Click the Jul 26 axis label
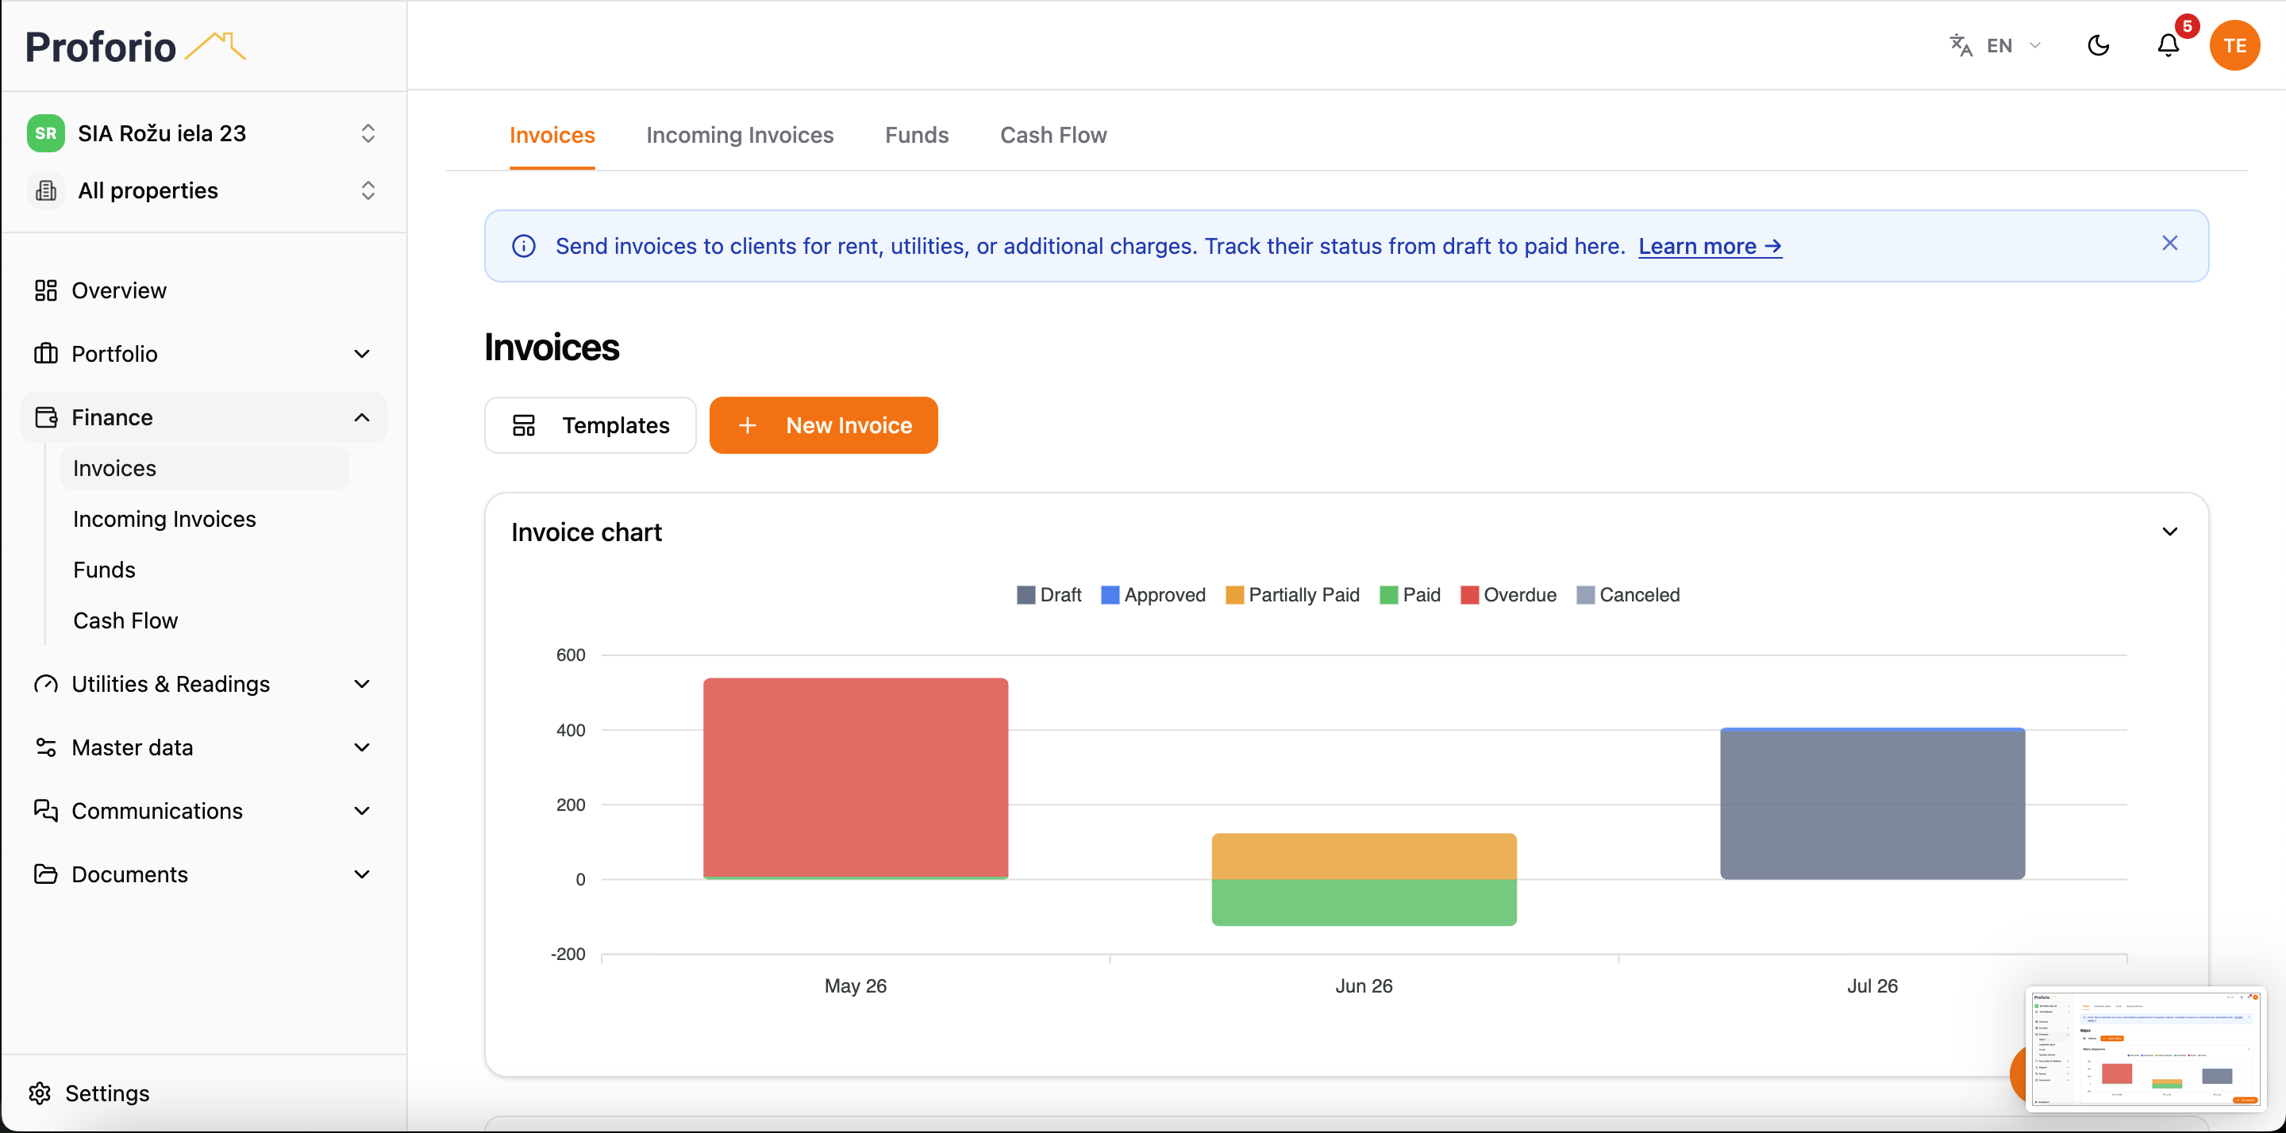 point(1872,985)
